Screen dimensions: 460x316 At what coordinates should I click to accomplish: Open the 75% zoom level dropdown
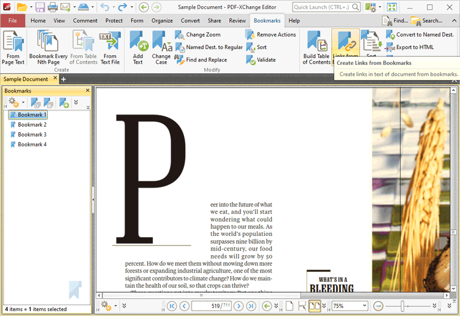[364, 306]
